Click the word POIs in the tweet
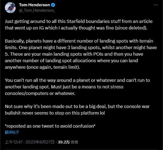 pyautogui.click(x=98, y=54)
